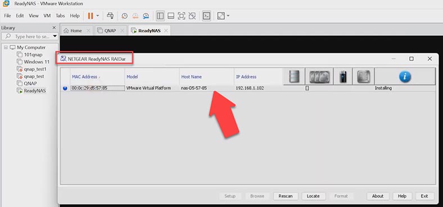Close the ReadyNAS tab

point(166,31)
